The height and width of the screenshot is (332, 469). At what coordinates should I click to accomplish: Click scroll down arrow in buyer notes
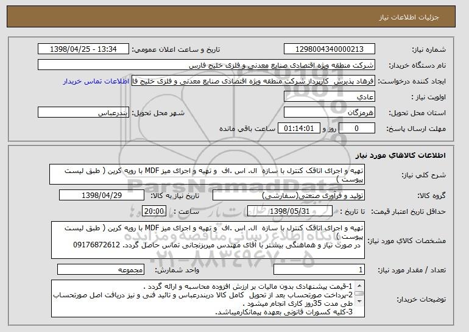coord(359,301)
